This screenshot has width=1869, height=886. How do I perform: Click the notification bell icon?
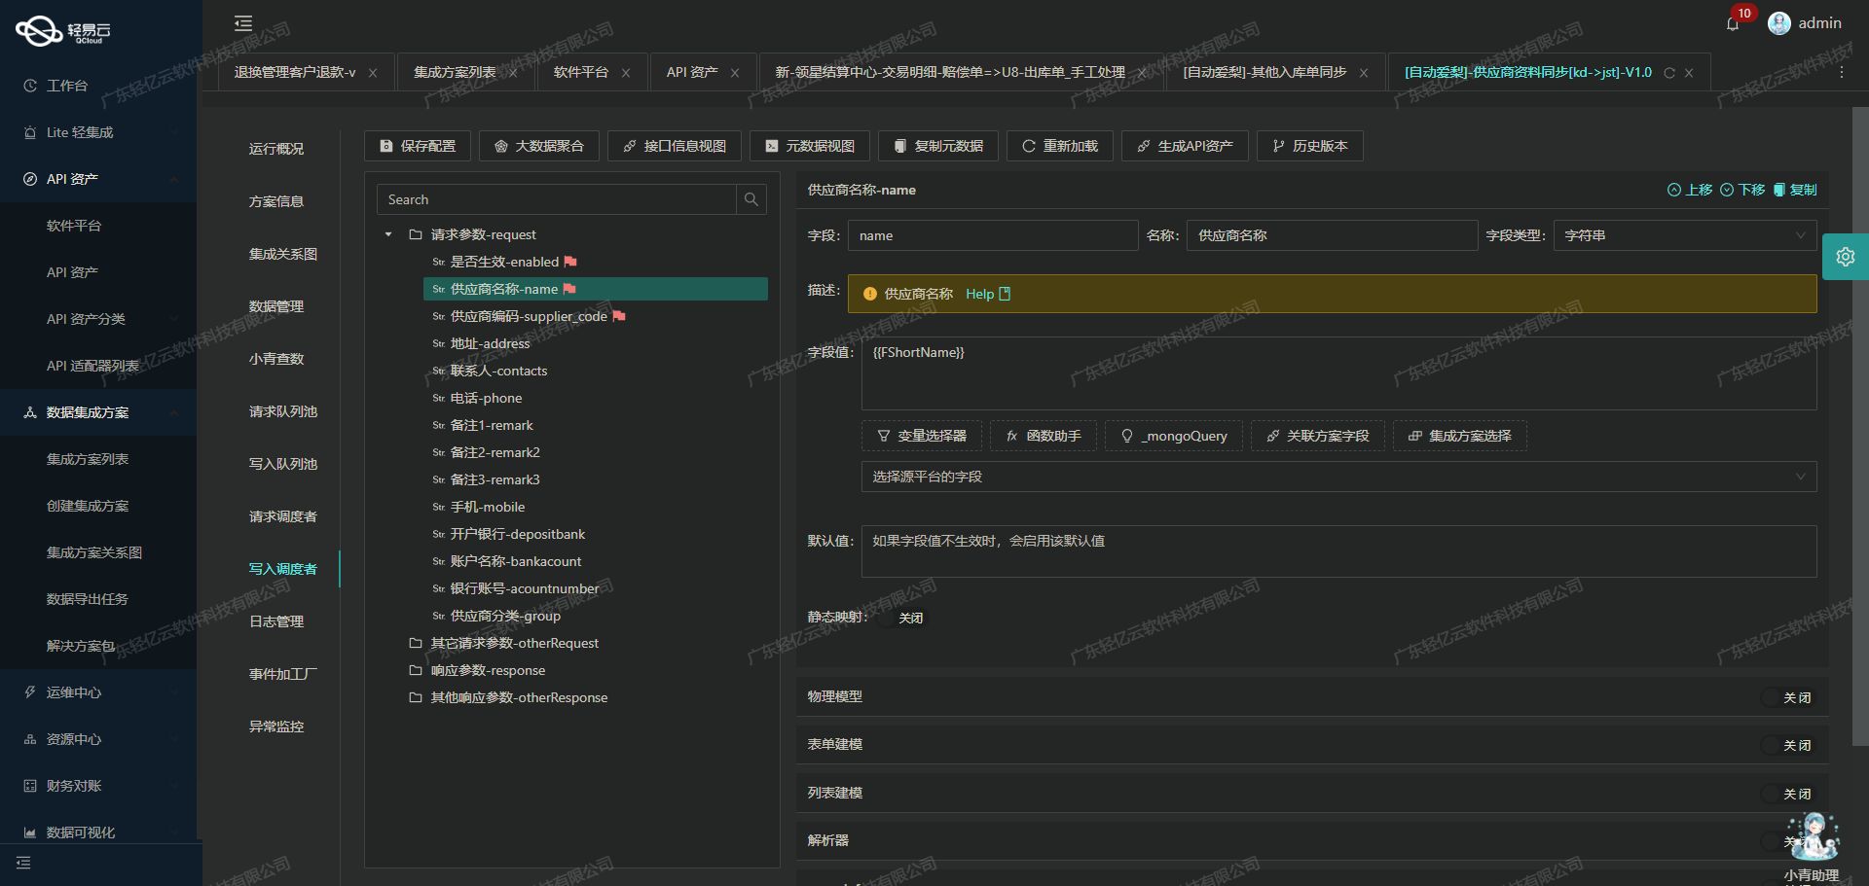point(1733,24)
